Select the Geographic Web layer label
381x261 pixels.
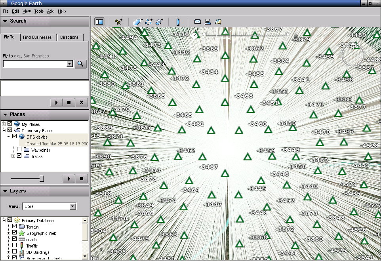click(x=41, y=233)
